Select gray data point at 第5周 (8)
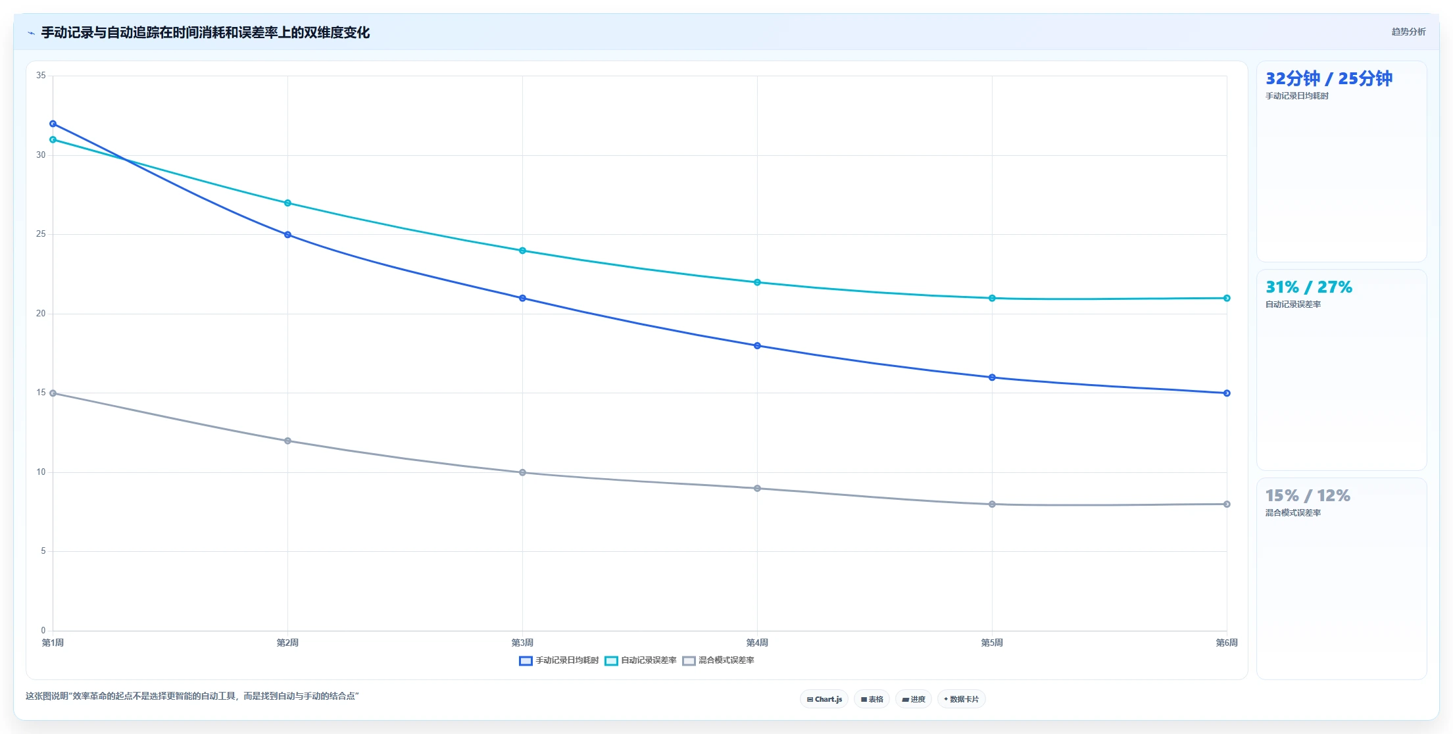The width and height of the screenshot is (1453, 734). 992,504
